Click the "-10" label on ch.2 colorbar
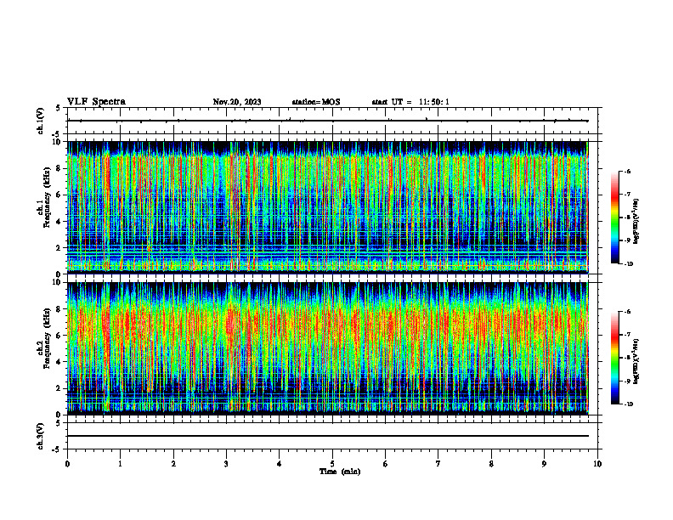673x520 pixels. pos(628,404)
